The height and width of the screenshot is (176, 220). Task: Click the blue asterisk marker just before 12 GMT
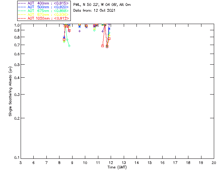[x=109, y=29]
